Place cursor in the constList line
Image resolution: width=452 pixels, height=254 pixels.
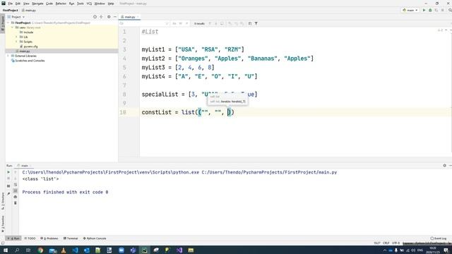click(188, 112)
